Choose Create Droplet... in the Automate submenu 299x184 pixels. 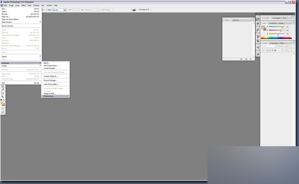point(56,68)
